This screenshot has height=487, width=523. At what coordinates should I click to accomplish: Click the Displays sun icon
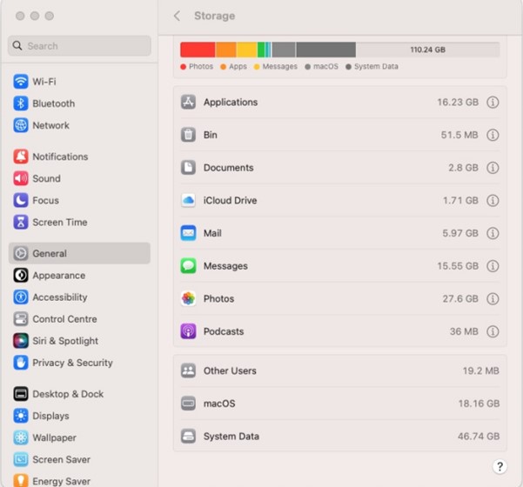coord(21,416)
